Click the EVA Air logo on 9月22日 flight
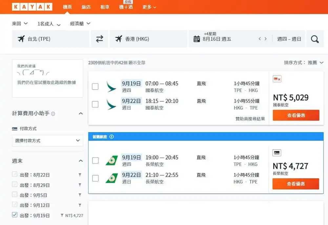328x225 pixels. pos(112,178)
